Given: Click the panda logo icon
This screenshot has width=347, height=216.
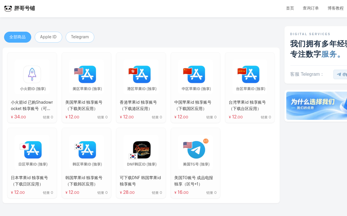Looking at the screenshot, I should coord(8,8).
